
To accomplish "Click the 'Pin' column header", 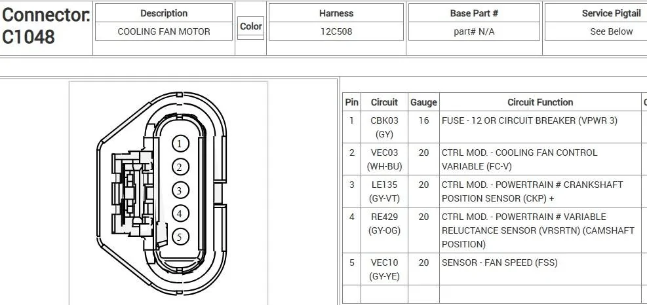I will tap(351, 102).
